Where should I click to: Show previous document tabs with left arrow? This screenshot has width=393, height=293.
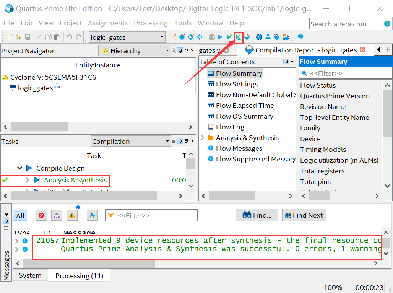point(379,49)
